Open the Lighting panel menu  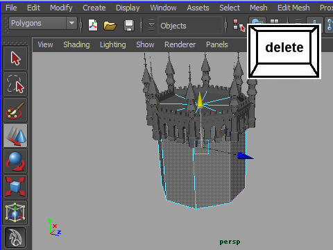(113, 44)
